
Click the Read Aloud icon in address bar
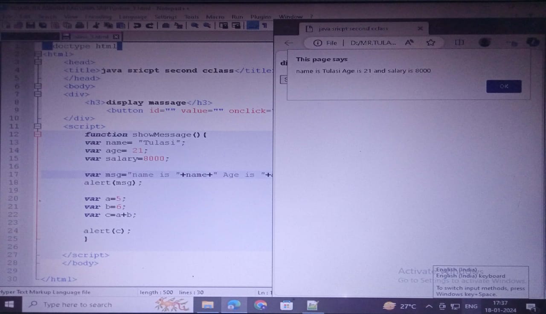click(x=409, y=43)
